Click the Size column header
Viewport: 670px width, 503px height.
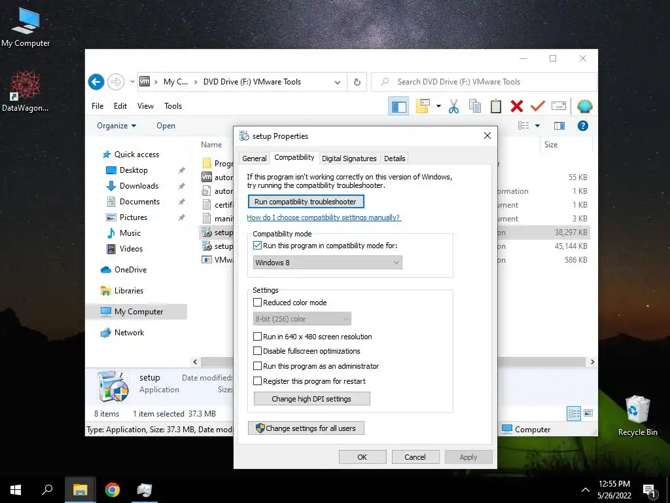(x=566, y=145)
